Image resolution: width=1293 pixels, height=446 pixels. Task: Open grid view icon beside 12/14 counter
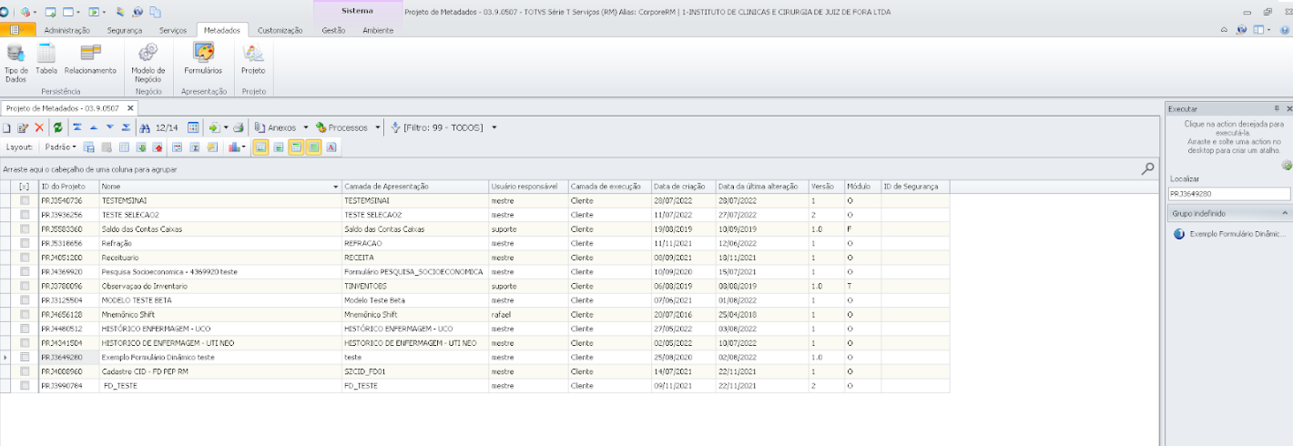pyautogui.click(x=193, y=127)
